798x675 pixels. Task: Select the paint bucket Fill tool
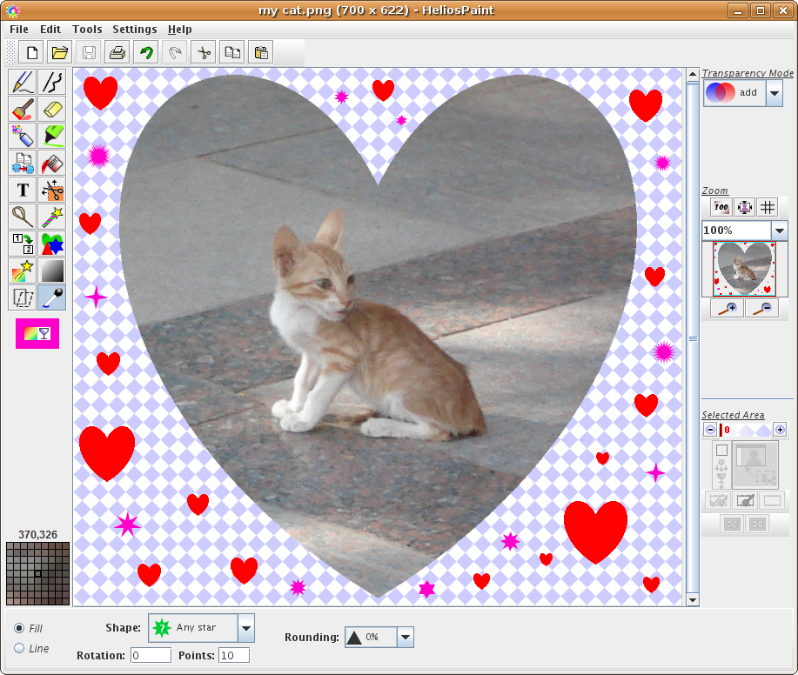tap(52, 163)
